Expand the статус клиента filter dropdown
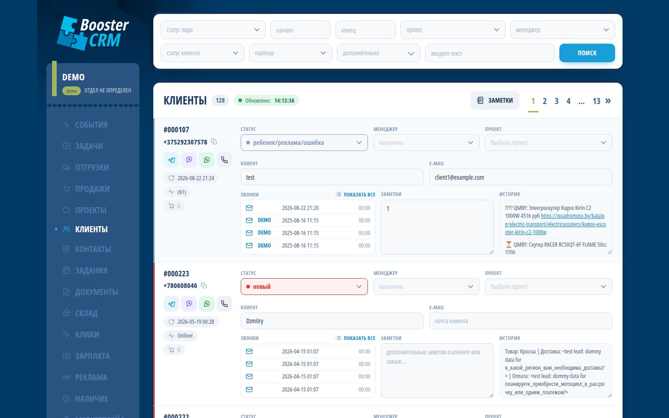This screenshot has width=669, height=418. (203, 53)
